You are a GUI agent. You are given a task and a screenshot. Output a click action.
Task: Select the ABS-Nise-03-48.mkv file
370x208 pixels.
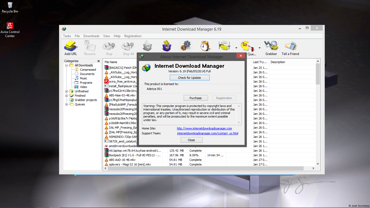click(x=121, y=95)
